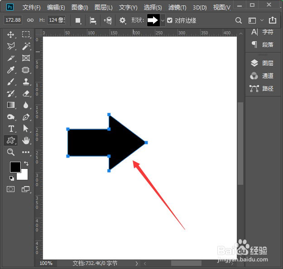
Task: Toggle the width-height link icon
Action: pos(30,20)
